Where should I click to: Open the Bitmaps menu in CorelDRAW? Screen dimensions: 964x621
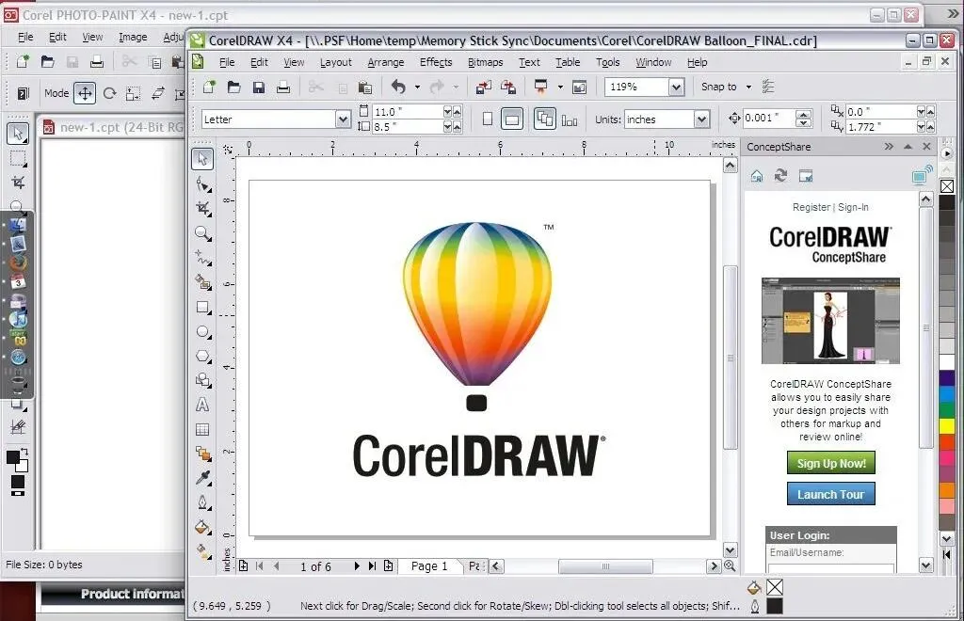click(x=485, y=62)
